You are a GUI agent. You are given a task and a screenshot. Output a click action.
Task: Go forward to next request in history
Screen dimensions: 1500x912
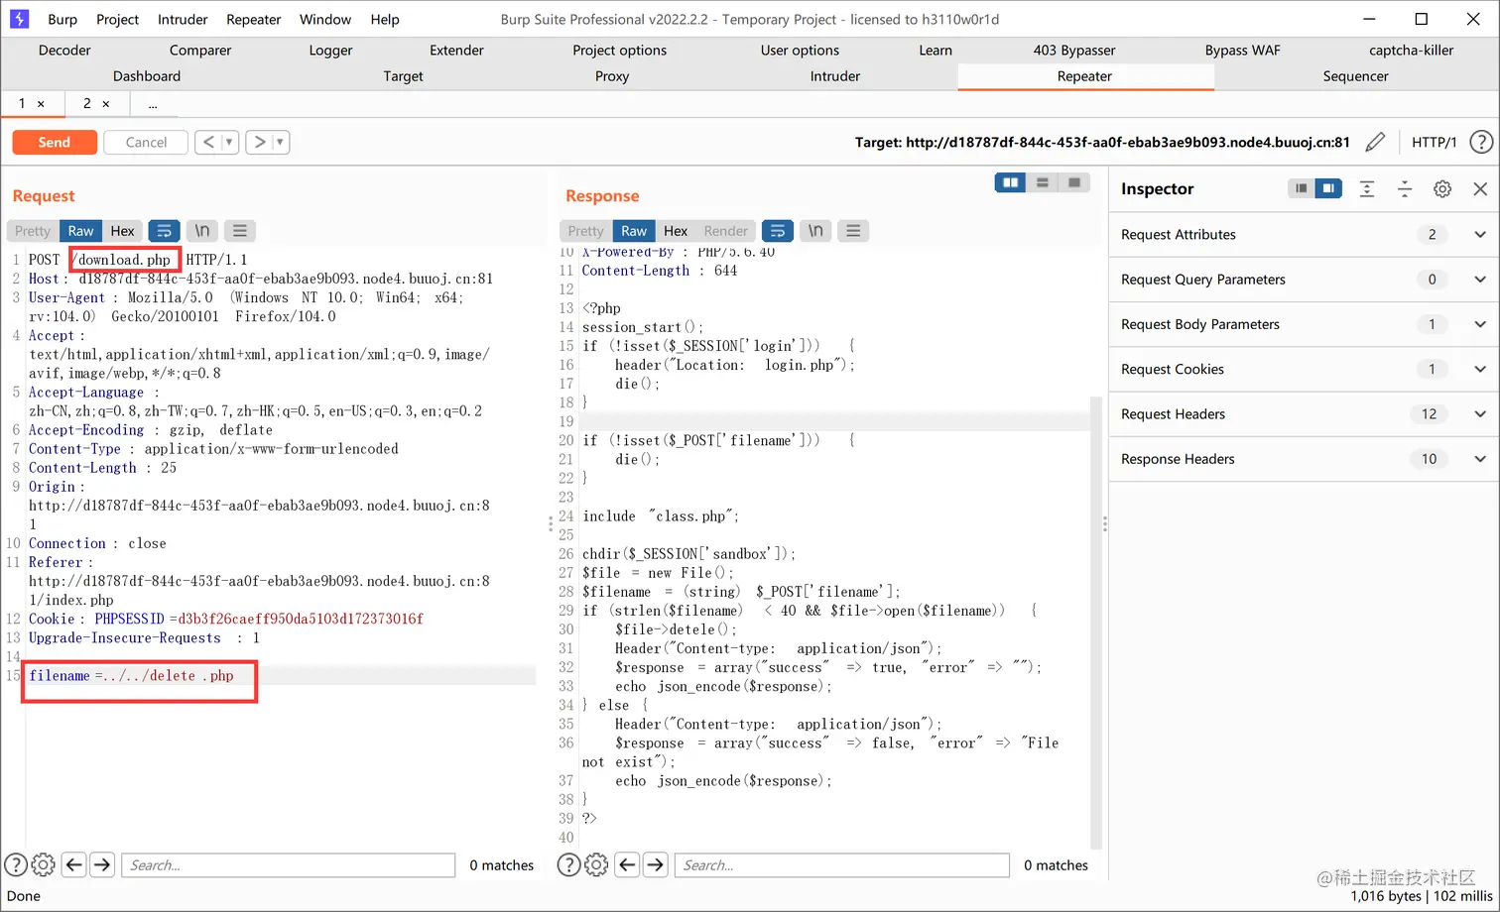pyautogui.click(x=260, y=142)
